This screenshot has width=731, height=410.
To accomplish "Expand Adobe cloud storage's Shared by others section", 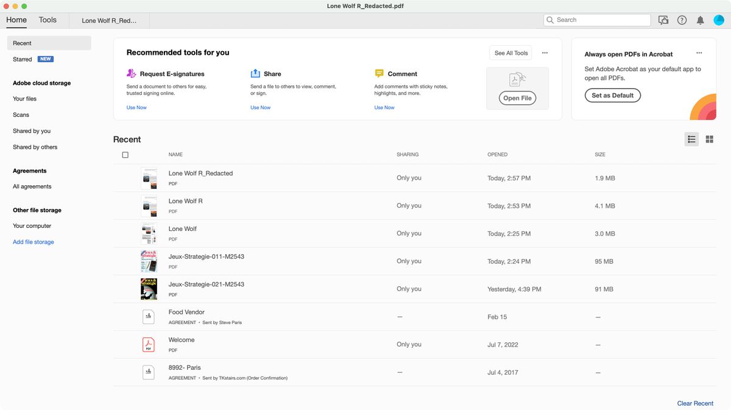I will click(x=35, y=147).
